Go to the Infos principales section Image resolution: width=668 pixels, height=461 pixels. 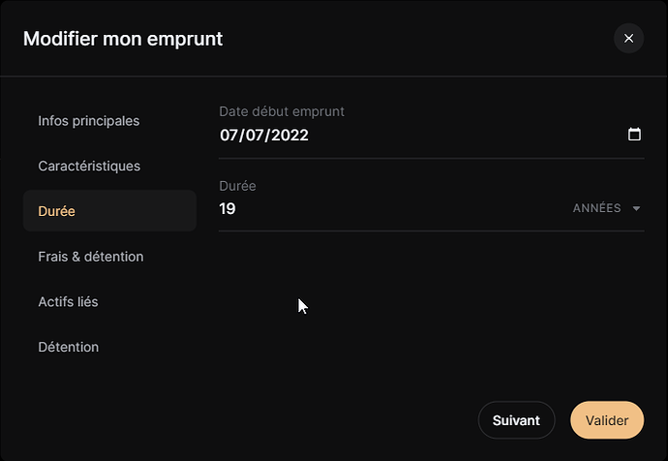(89, 121)
